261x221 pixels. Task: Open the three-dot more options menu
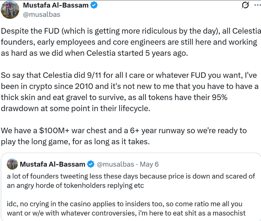pyautogui.click(x=257, y=6)
